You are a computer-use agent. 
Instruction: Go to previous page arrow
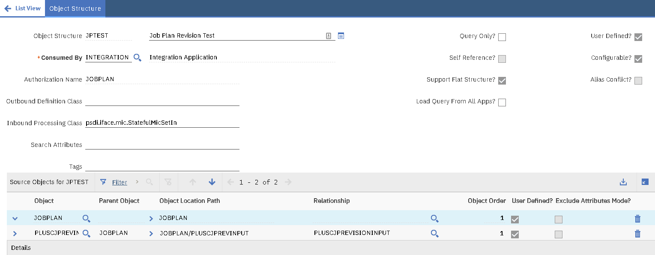tap(230, 182)
